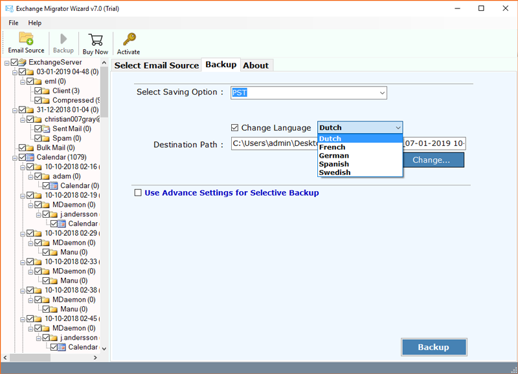Select highlighted Dutch option in list
Viewport: 518px width, 374px height.
360,139
